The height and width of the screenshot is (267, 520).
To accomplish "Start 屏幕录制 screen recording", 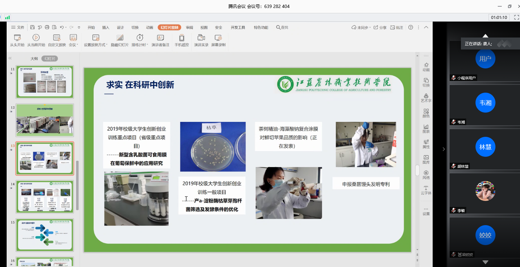I will [x=218, y=40].
